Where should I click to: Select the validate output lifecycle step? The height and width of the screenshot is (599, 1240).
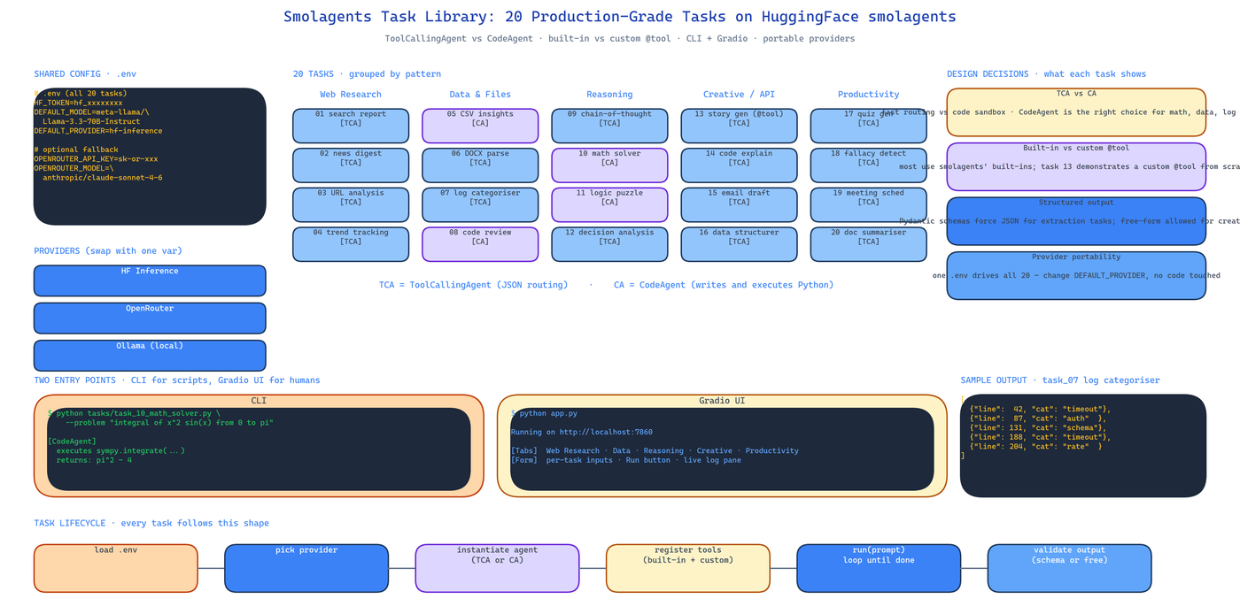point(1069,568)
